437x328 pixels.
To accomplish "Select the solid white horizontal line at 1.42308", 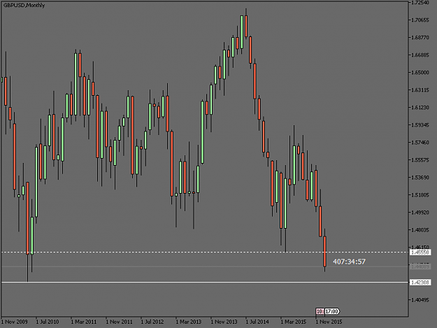I will point(205,283).
